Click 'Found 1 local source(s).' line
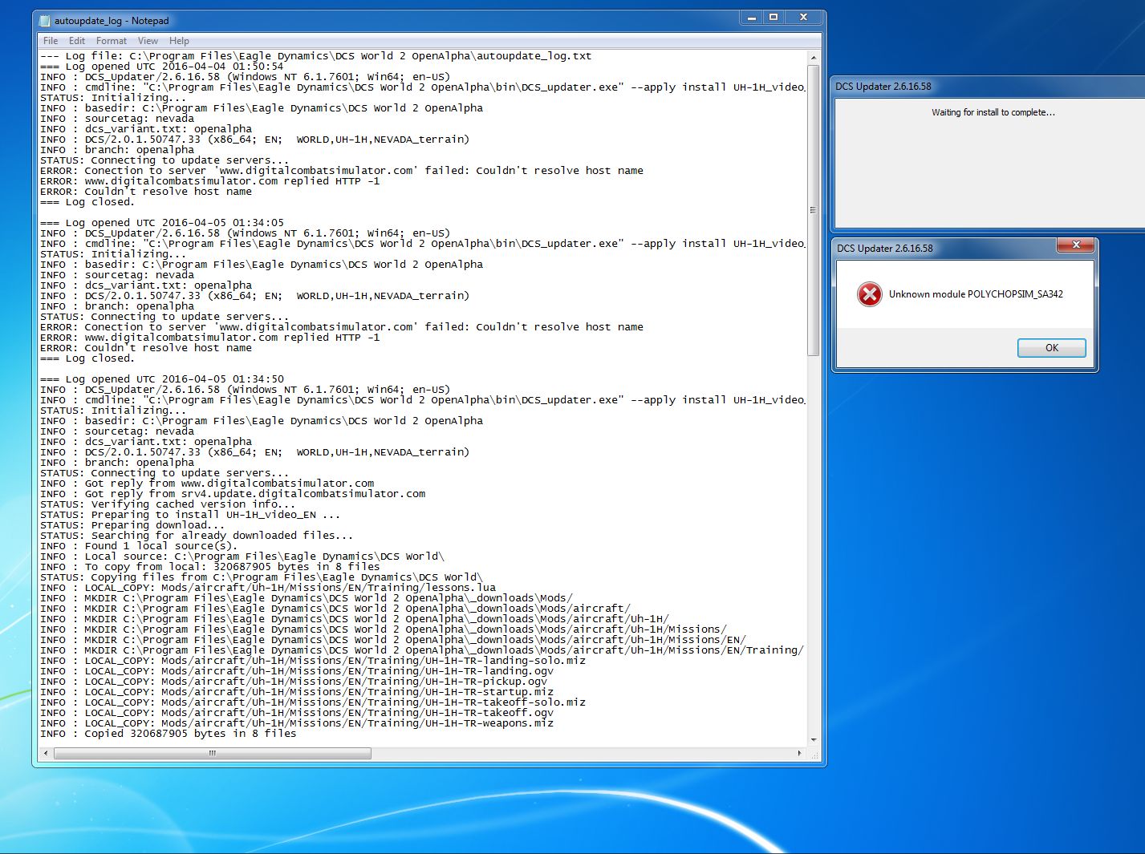Viewport: 1145px width, 854px height. click(139, 546)
